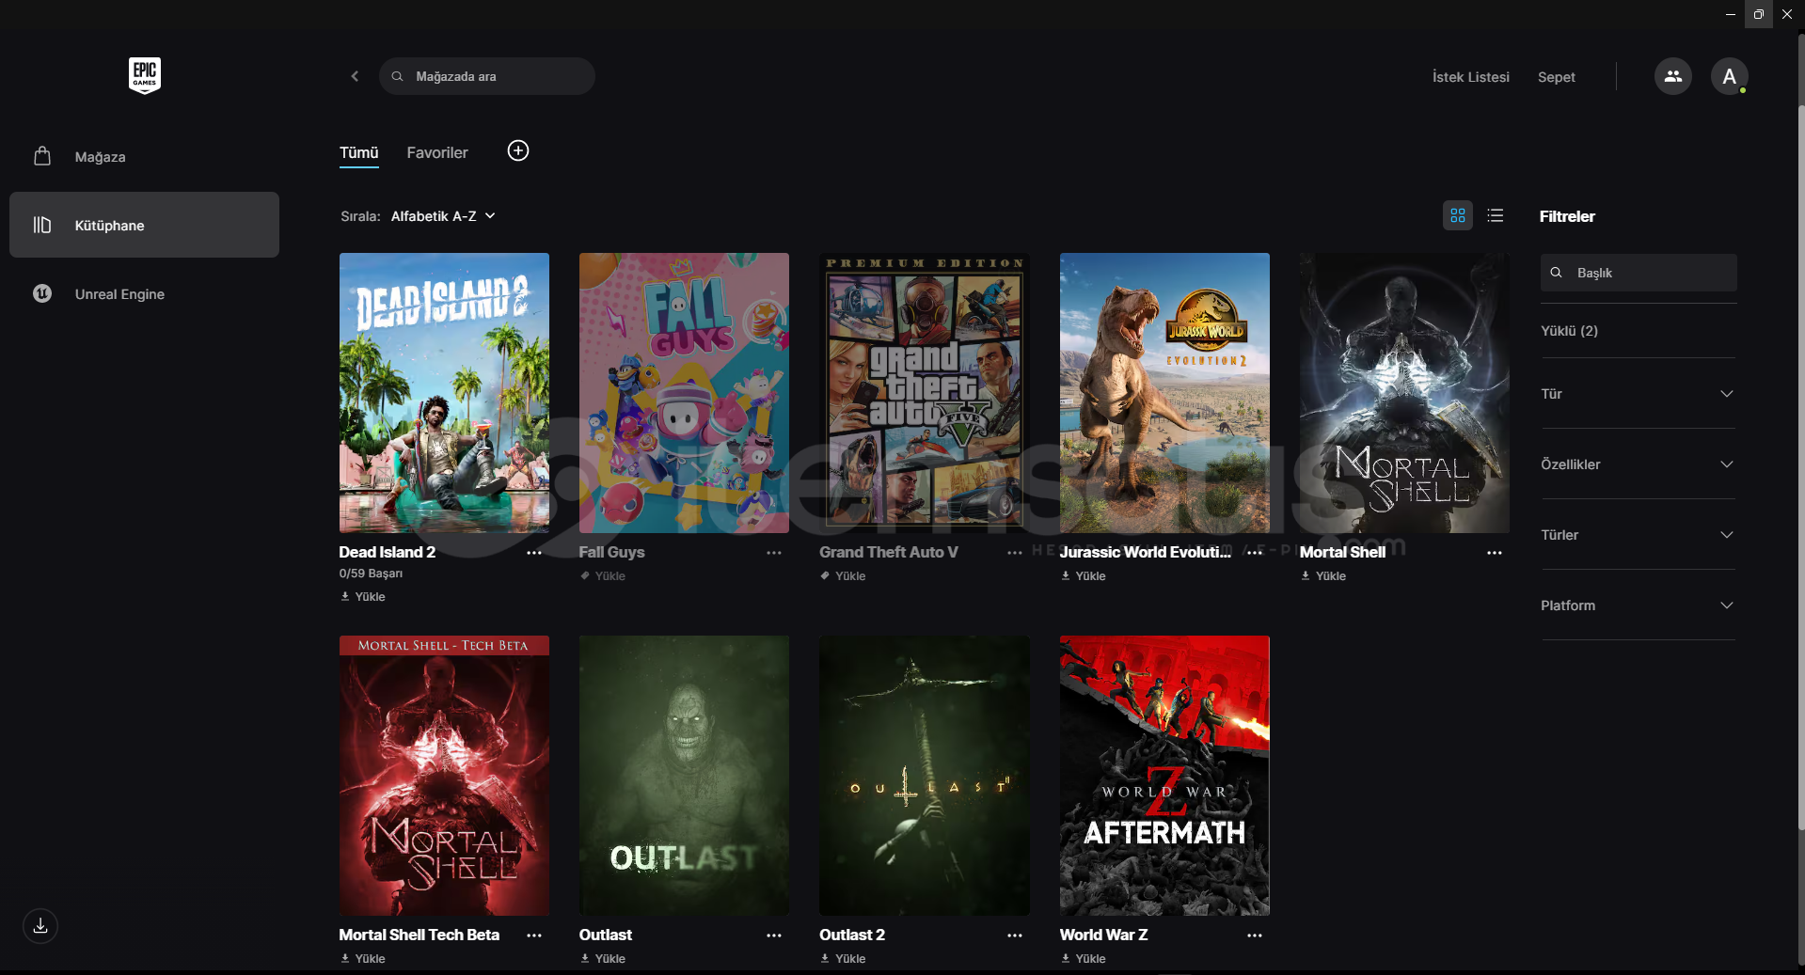
Task: Click the 'World War Z' title text
Action: 1103,936
